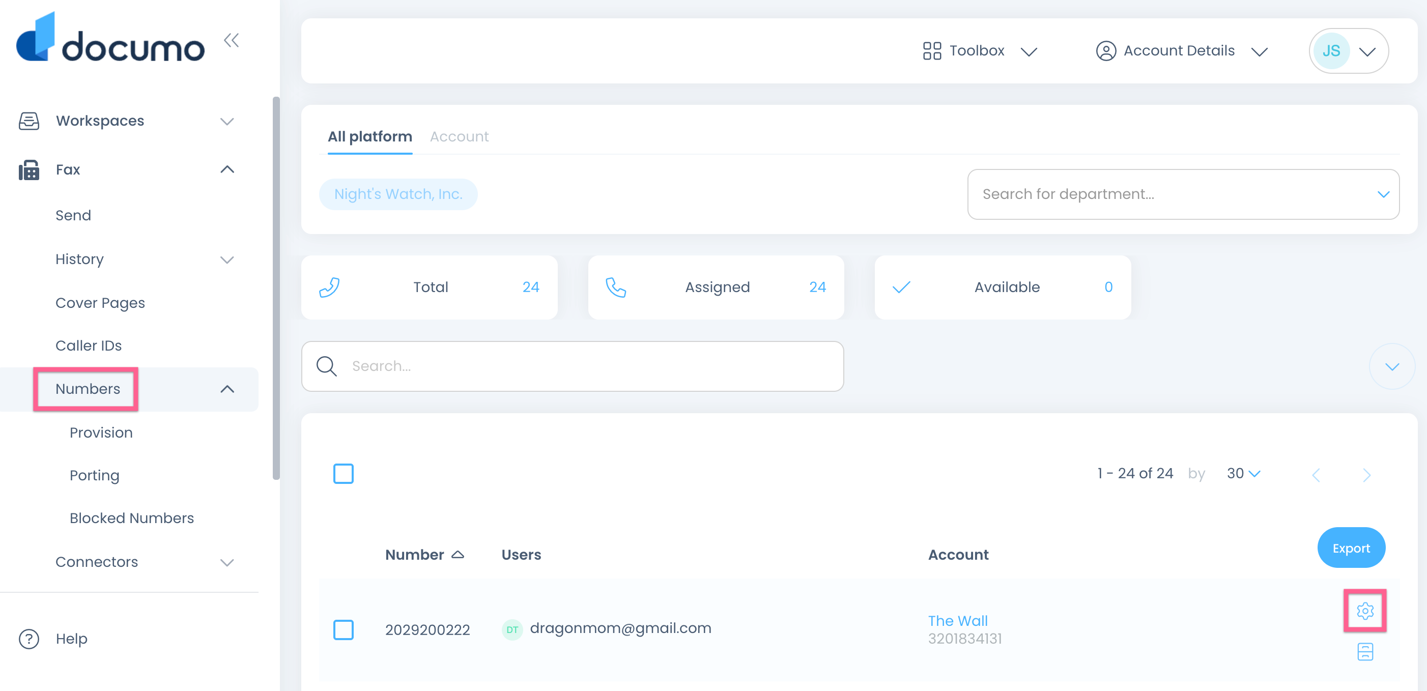Click the sidebar vertical scrollbar
The height and width of the screenshot is (691, 1427).
(275, 288)
